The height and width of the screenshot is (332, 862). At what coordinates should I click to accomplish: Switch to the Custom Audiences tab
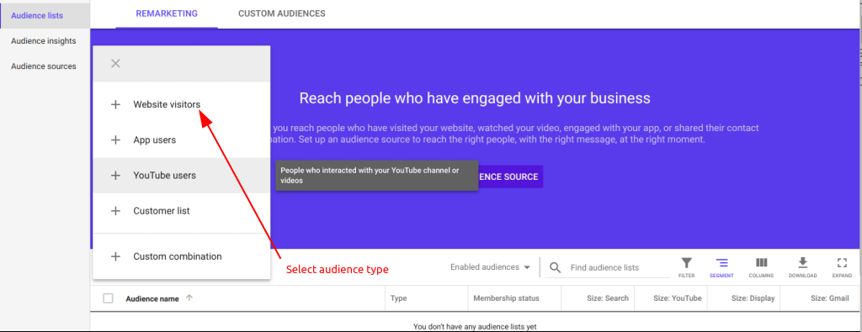(x=281, y=13)
